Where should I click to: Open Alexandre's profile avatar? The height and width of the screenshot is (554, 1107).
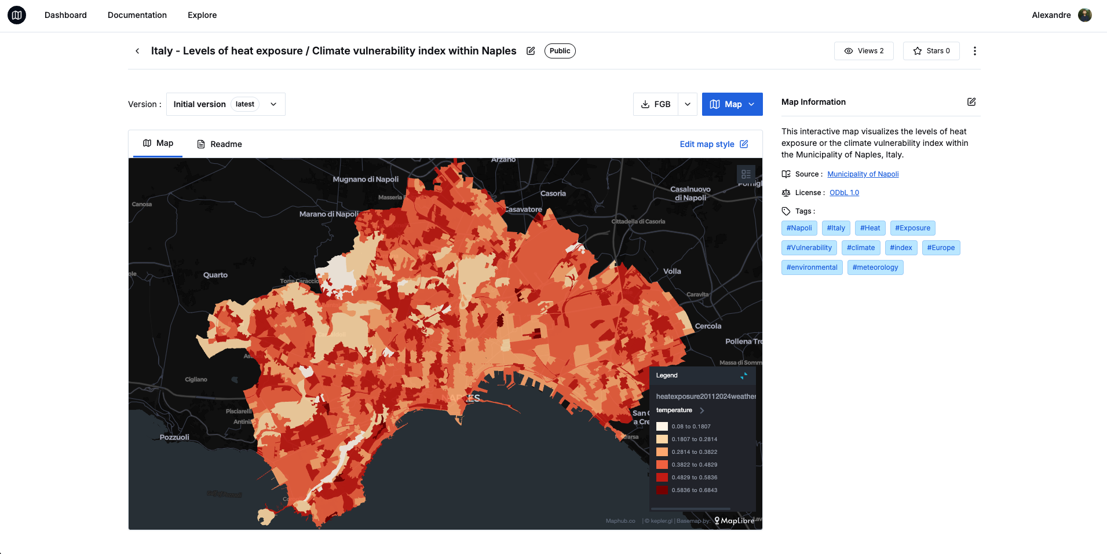(1084, 15)
